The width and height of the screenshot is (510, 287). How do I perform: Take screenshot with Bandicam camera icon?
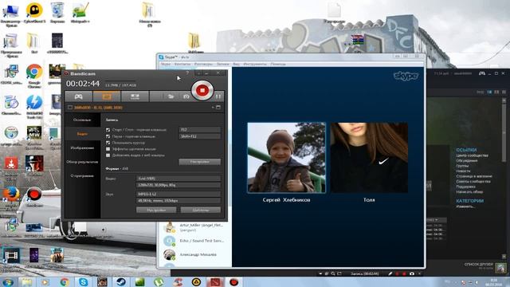pyautogui.click(x=186, y=96)
